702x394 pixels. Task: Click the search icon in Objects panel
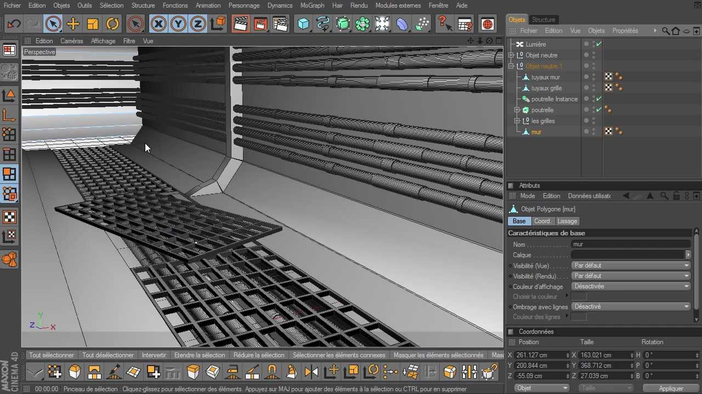(x=665, y=31)
